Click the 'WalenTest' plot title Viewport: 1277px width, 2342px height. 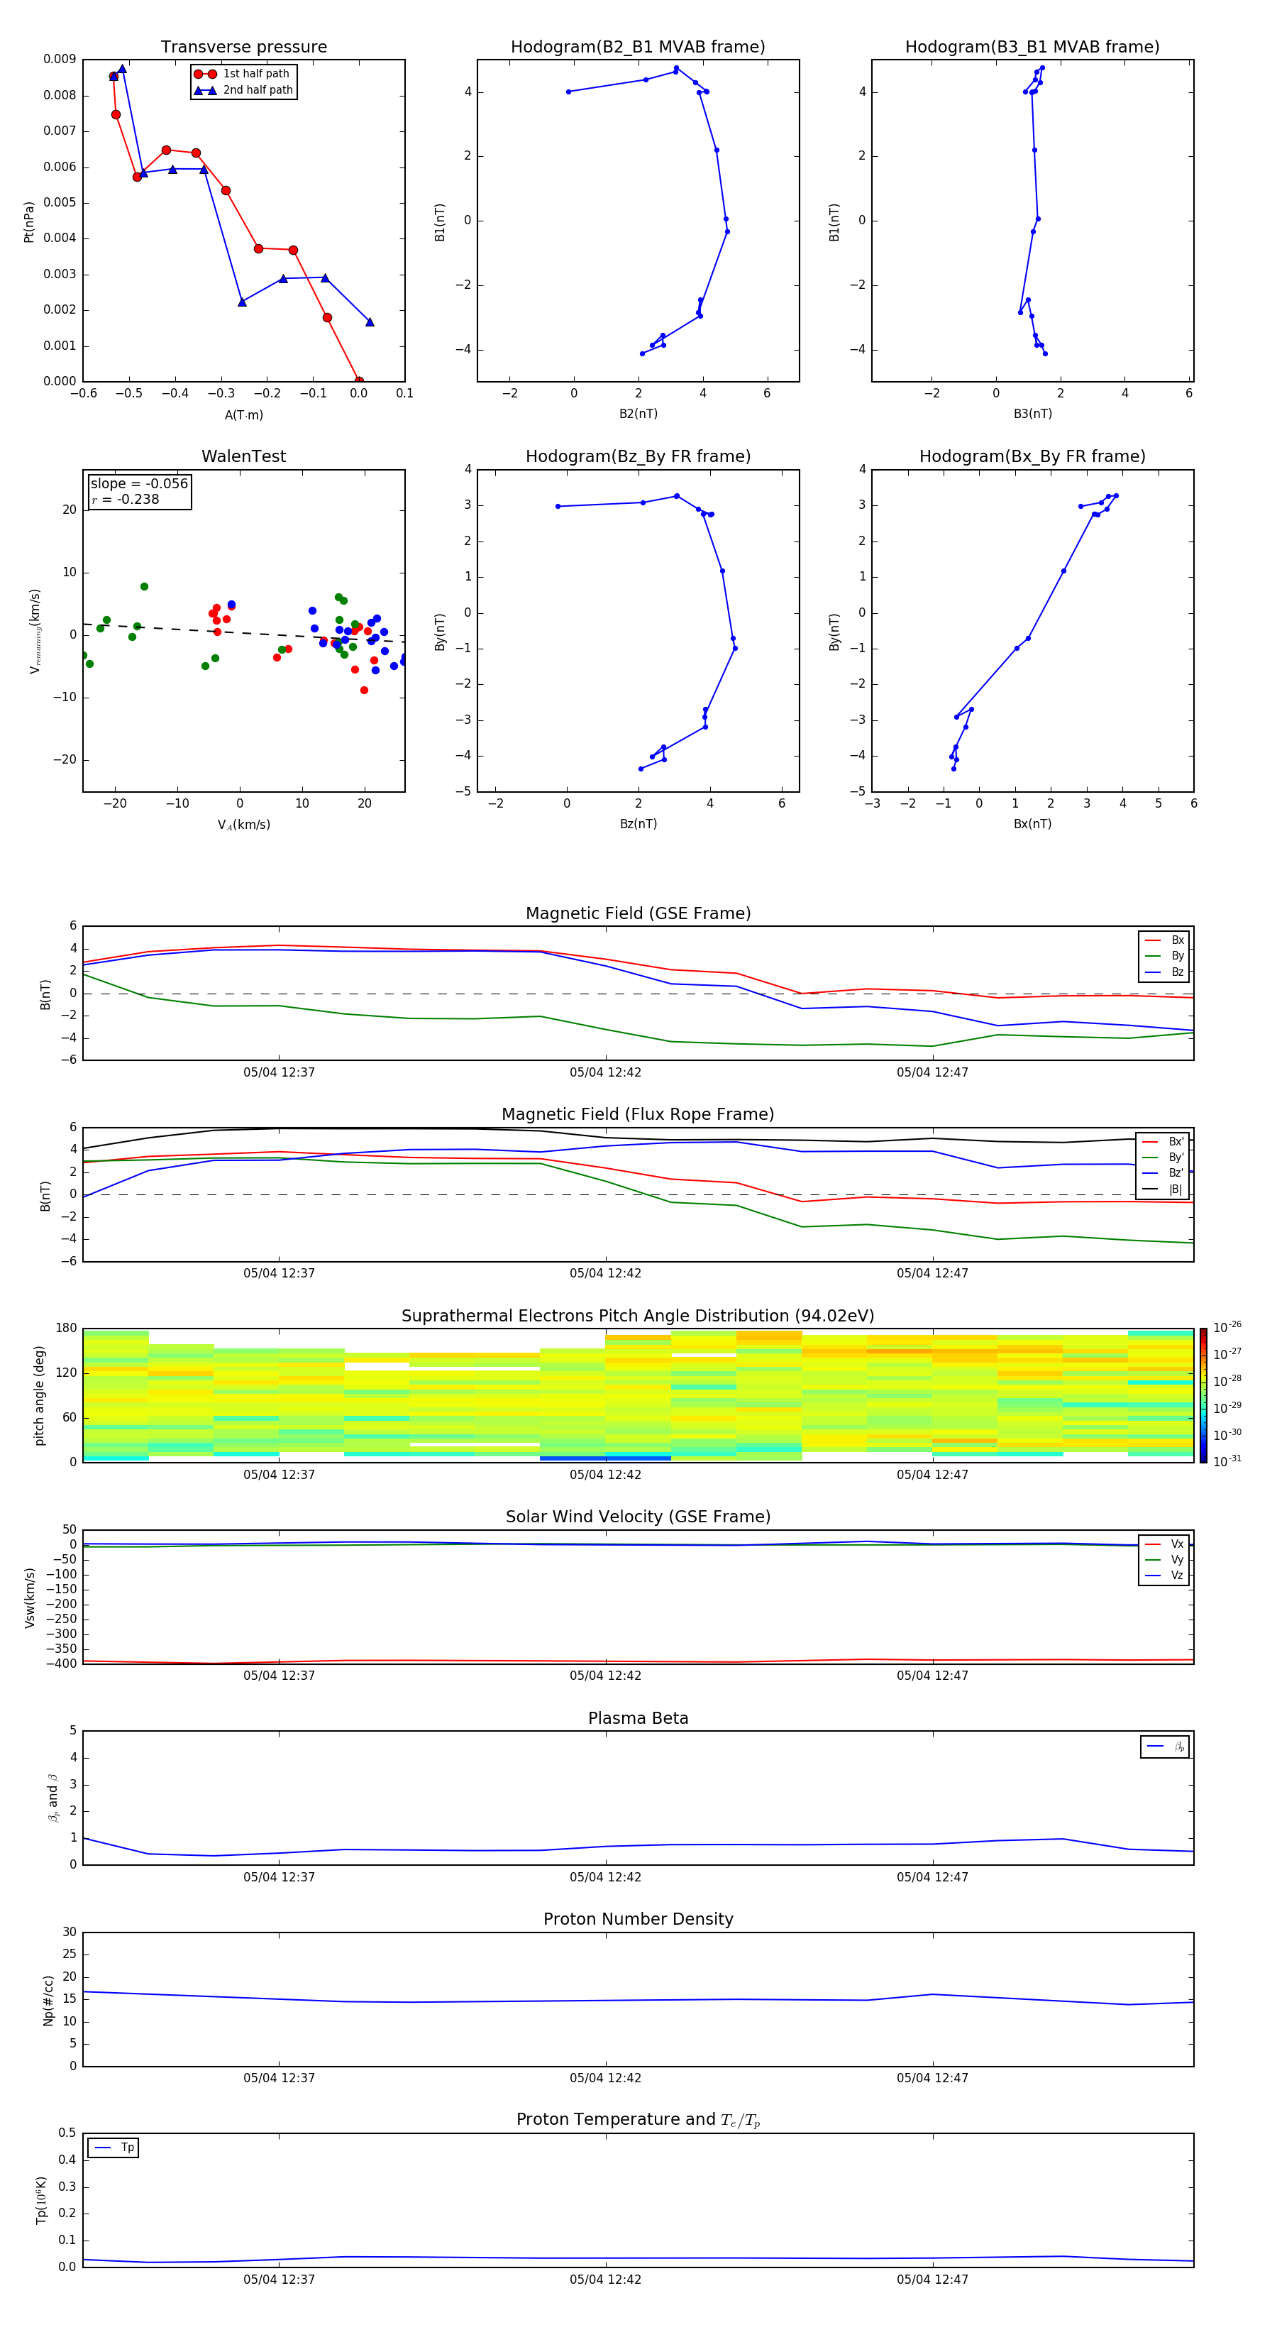pos(243,456)
